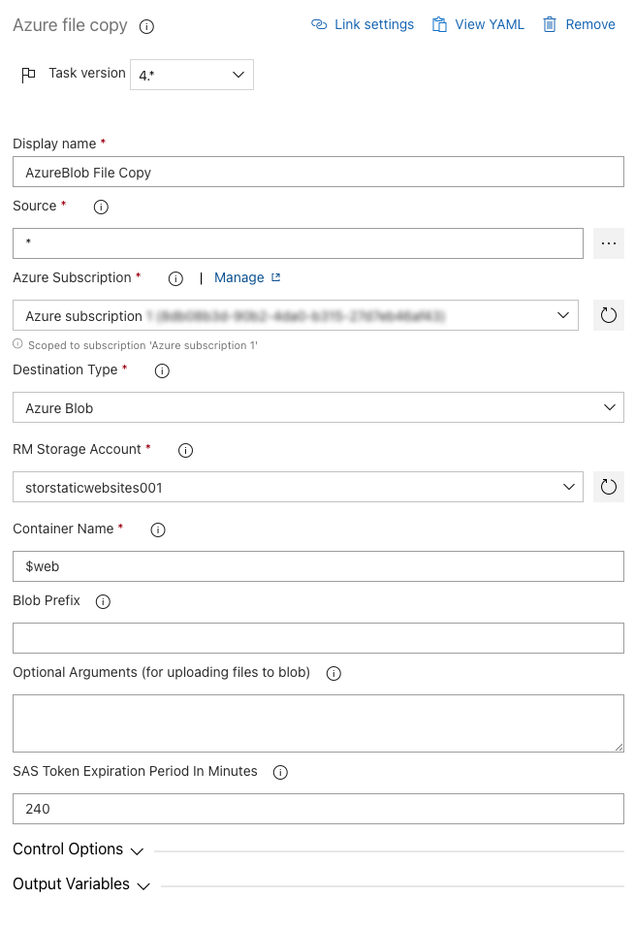Remove the Azure file copy task
635x930 pixels.
579,24
